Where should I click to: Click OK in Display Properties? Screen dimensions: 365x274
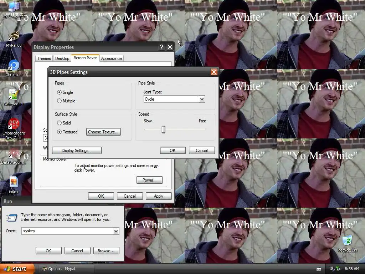point(101,196)
